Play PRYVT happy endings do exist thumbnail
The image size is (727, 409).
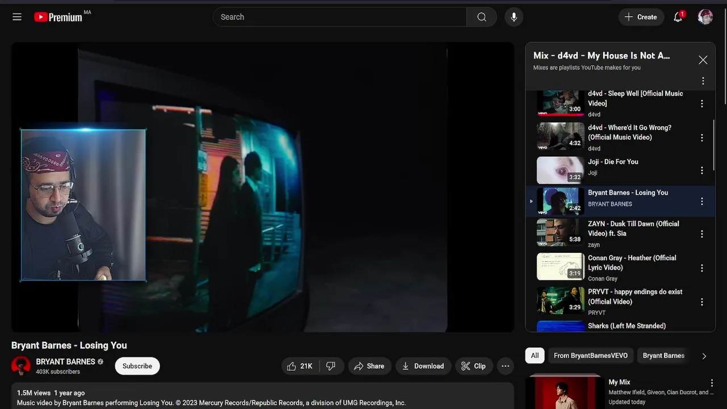561,301
